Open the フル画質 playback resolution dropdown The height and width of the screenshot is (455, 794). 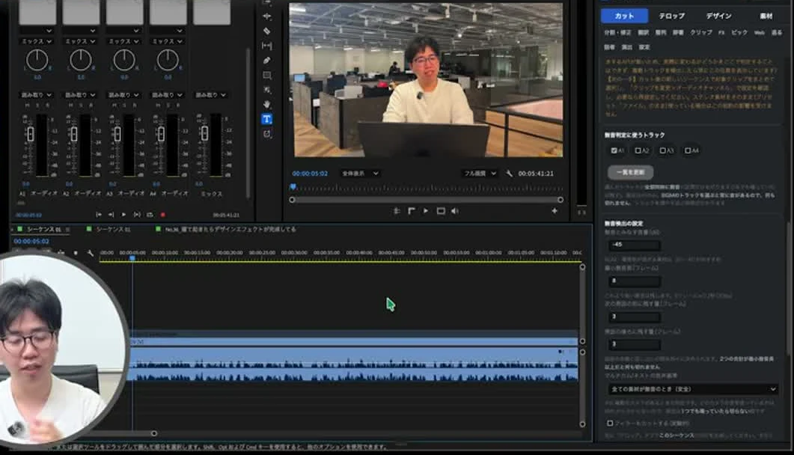point(480,173)
